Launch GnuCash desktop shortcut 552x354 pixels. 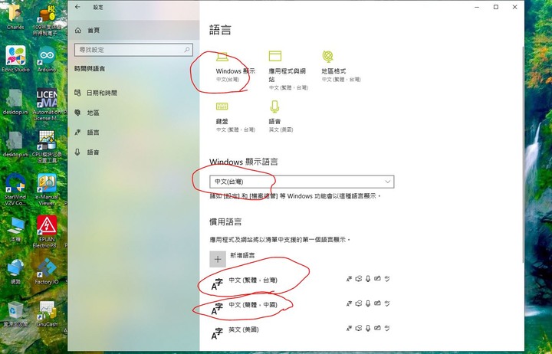(x=47, y=314)
